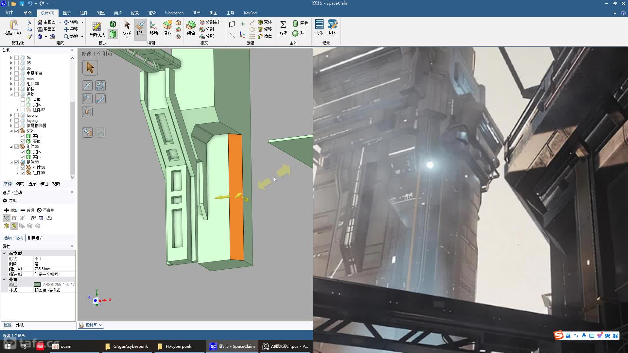Open the 显示 ribbon tab
Screen dimensions: 628x353
[x=67, y=13]
